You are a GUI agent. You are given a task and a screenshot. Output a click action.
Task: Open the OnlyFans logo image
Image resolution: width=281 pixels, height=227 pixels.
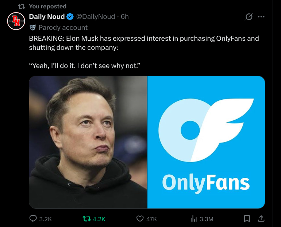click(x=206, y=142)
